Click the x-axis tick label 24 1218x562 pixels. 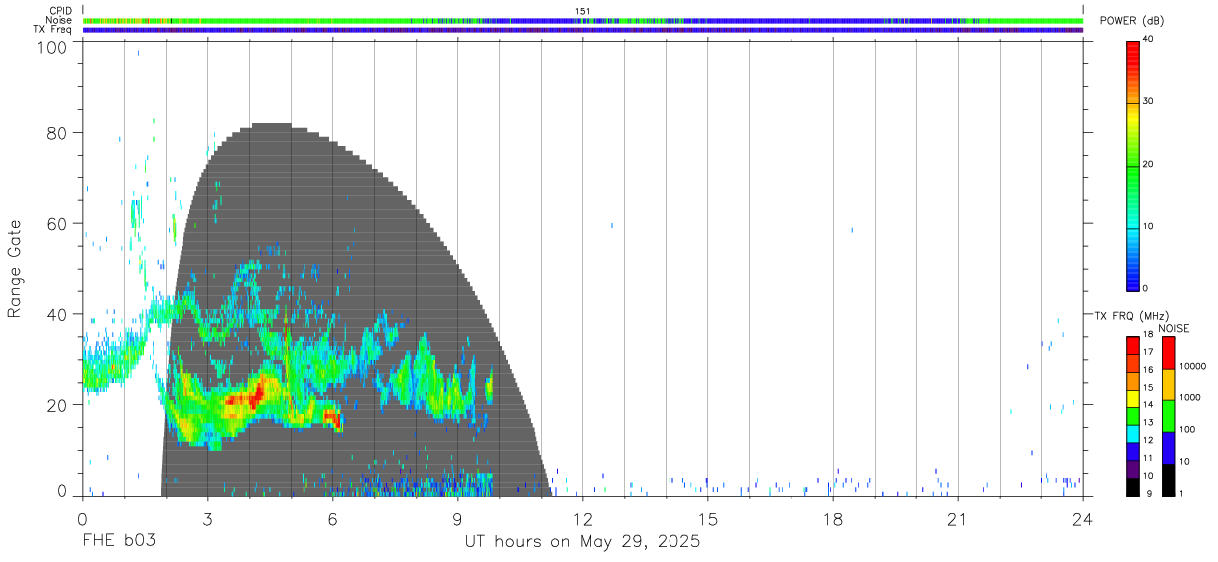click(1082, 519)
